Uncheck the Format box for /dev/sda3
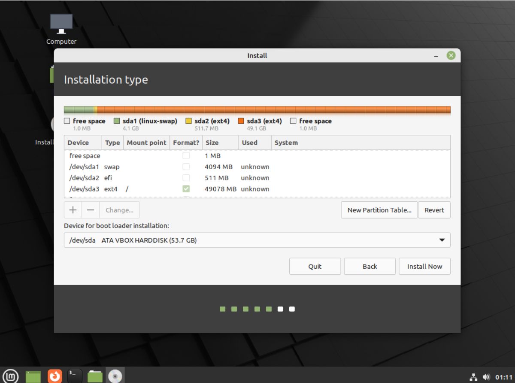 (x=186, y=189)
